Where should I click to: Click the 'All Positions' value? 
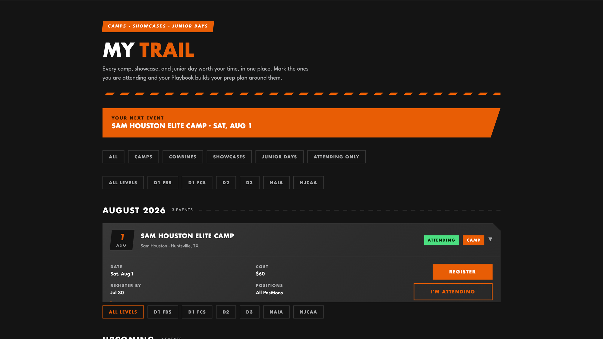269,293
